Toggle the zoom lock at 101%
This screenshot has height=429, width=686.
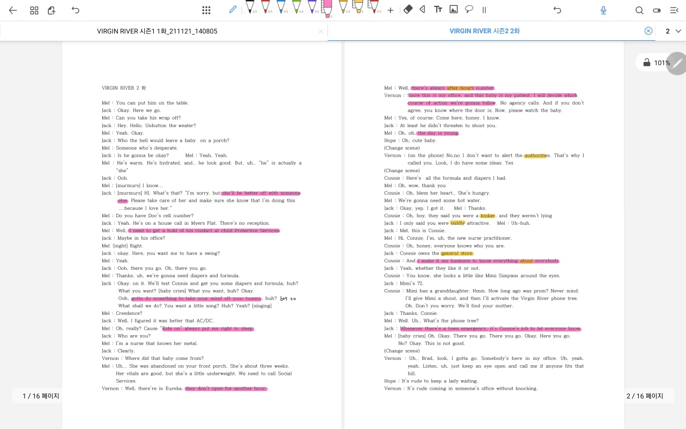(646, 63)
